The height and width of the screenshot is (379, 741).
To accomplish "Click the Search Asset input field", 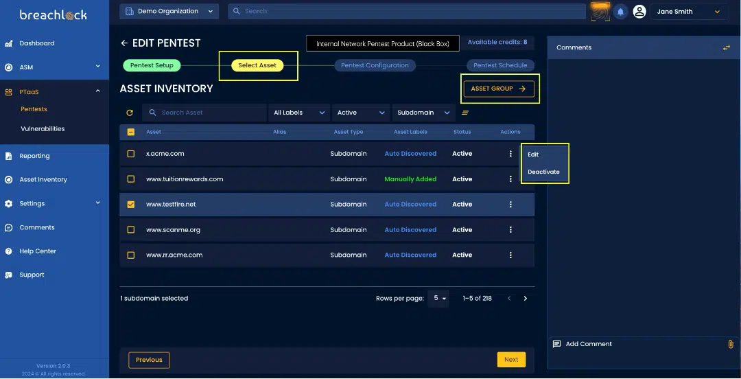I will 204,113.
